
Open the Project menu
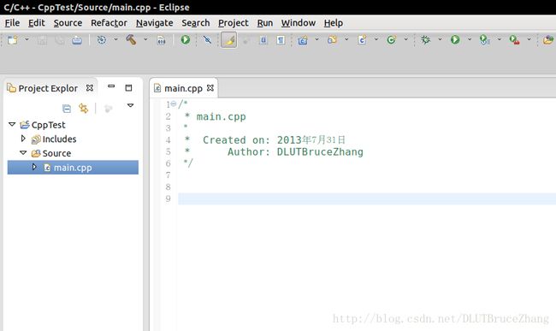(234, 23)
